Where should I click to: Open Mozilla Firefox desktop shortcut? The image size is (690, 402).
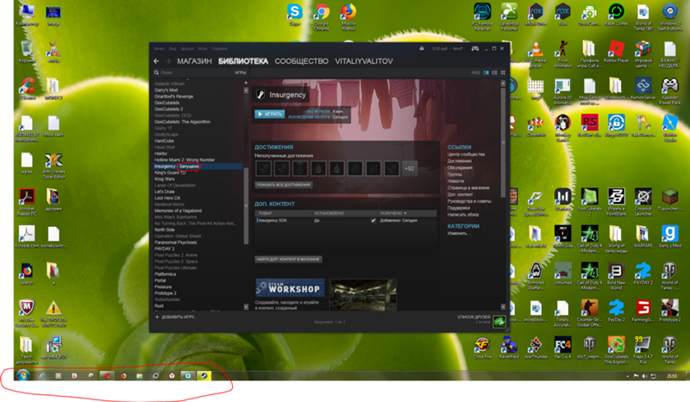[x=348, y=17]
